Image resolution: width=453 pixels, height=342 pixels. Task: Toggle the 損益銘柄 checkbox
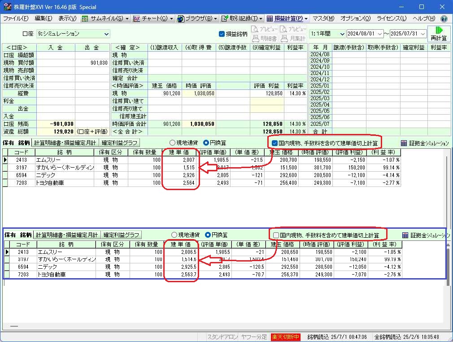coord(222,34)
